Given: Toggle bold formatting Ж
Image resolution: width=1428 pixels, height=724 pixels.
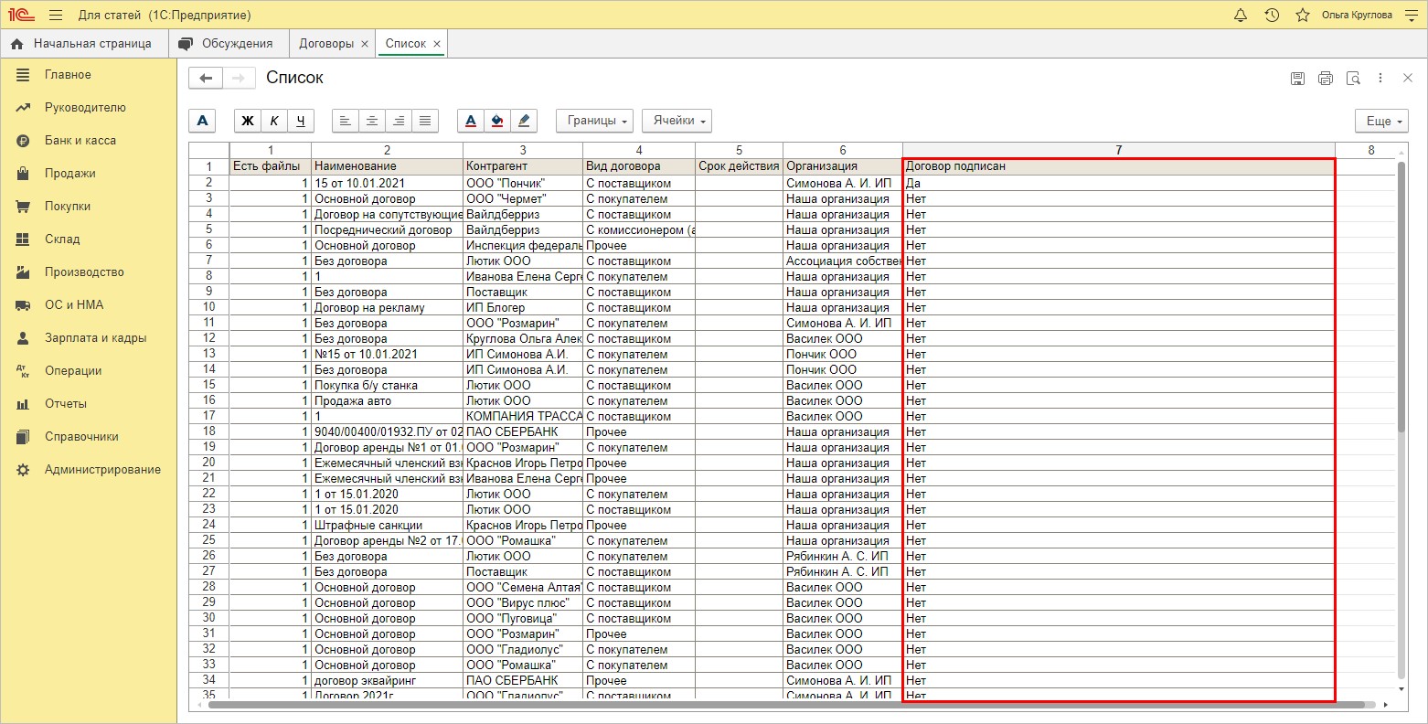Looking at the screenshot, I should click(x=248, y=121).
